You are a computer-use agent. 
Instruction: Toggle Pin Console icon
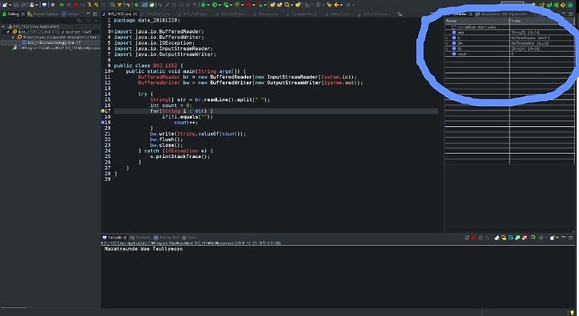point(533,237)
